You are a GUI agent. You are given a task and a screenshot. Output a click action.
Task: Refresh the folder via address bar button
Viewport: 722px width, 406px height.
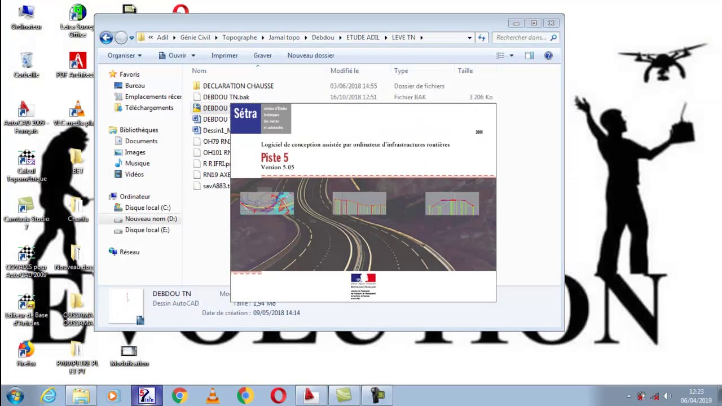(482, 38)
